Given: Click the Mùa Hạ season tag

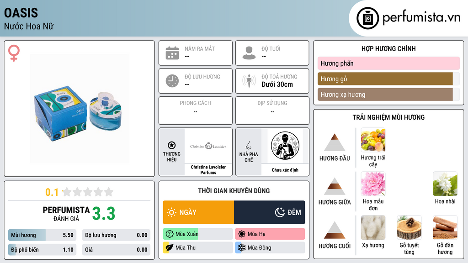Looking at the screenshot, I should [x=270, y=234].
